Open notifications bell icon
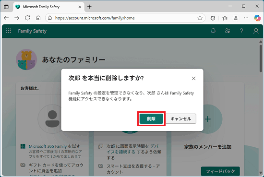 pyautogui.click(x=213, y=31)
